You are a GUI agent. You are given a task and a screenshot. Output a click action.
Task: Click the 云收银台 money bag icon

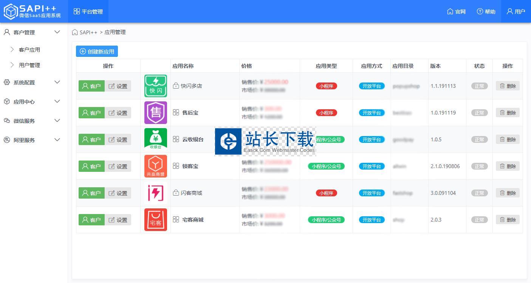coord(155,139)
